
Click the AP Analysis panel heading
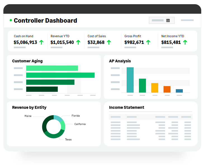coord(120,61)
